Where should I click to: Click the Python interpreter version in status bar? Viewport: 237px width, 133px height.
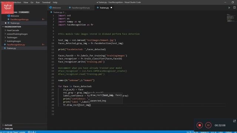coord(13,132)
